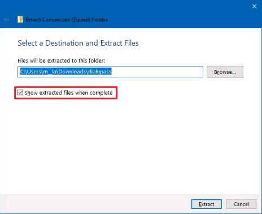Click the back arrow in the title bar
The height and width of the screenshot is (214, 262).
[6, 20]
